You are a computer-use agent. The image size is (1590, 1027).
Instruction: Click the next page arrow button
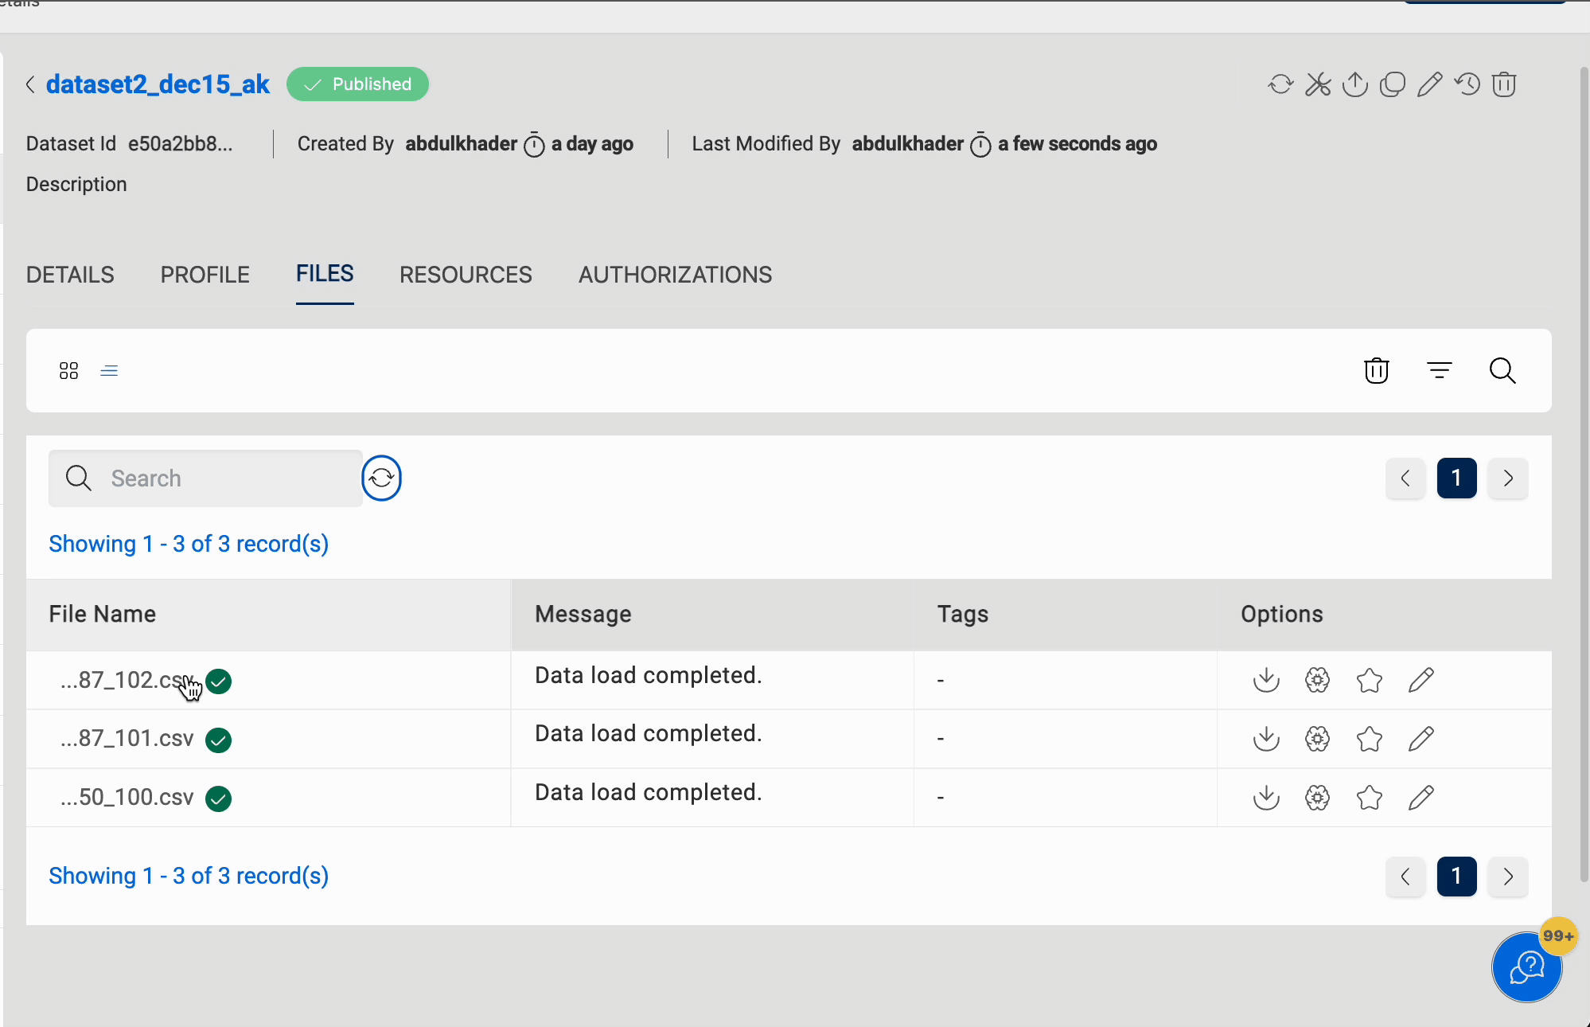pyautogui.click(x=1506, y=478)
